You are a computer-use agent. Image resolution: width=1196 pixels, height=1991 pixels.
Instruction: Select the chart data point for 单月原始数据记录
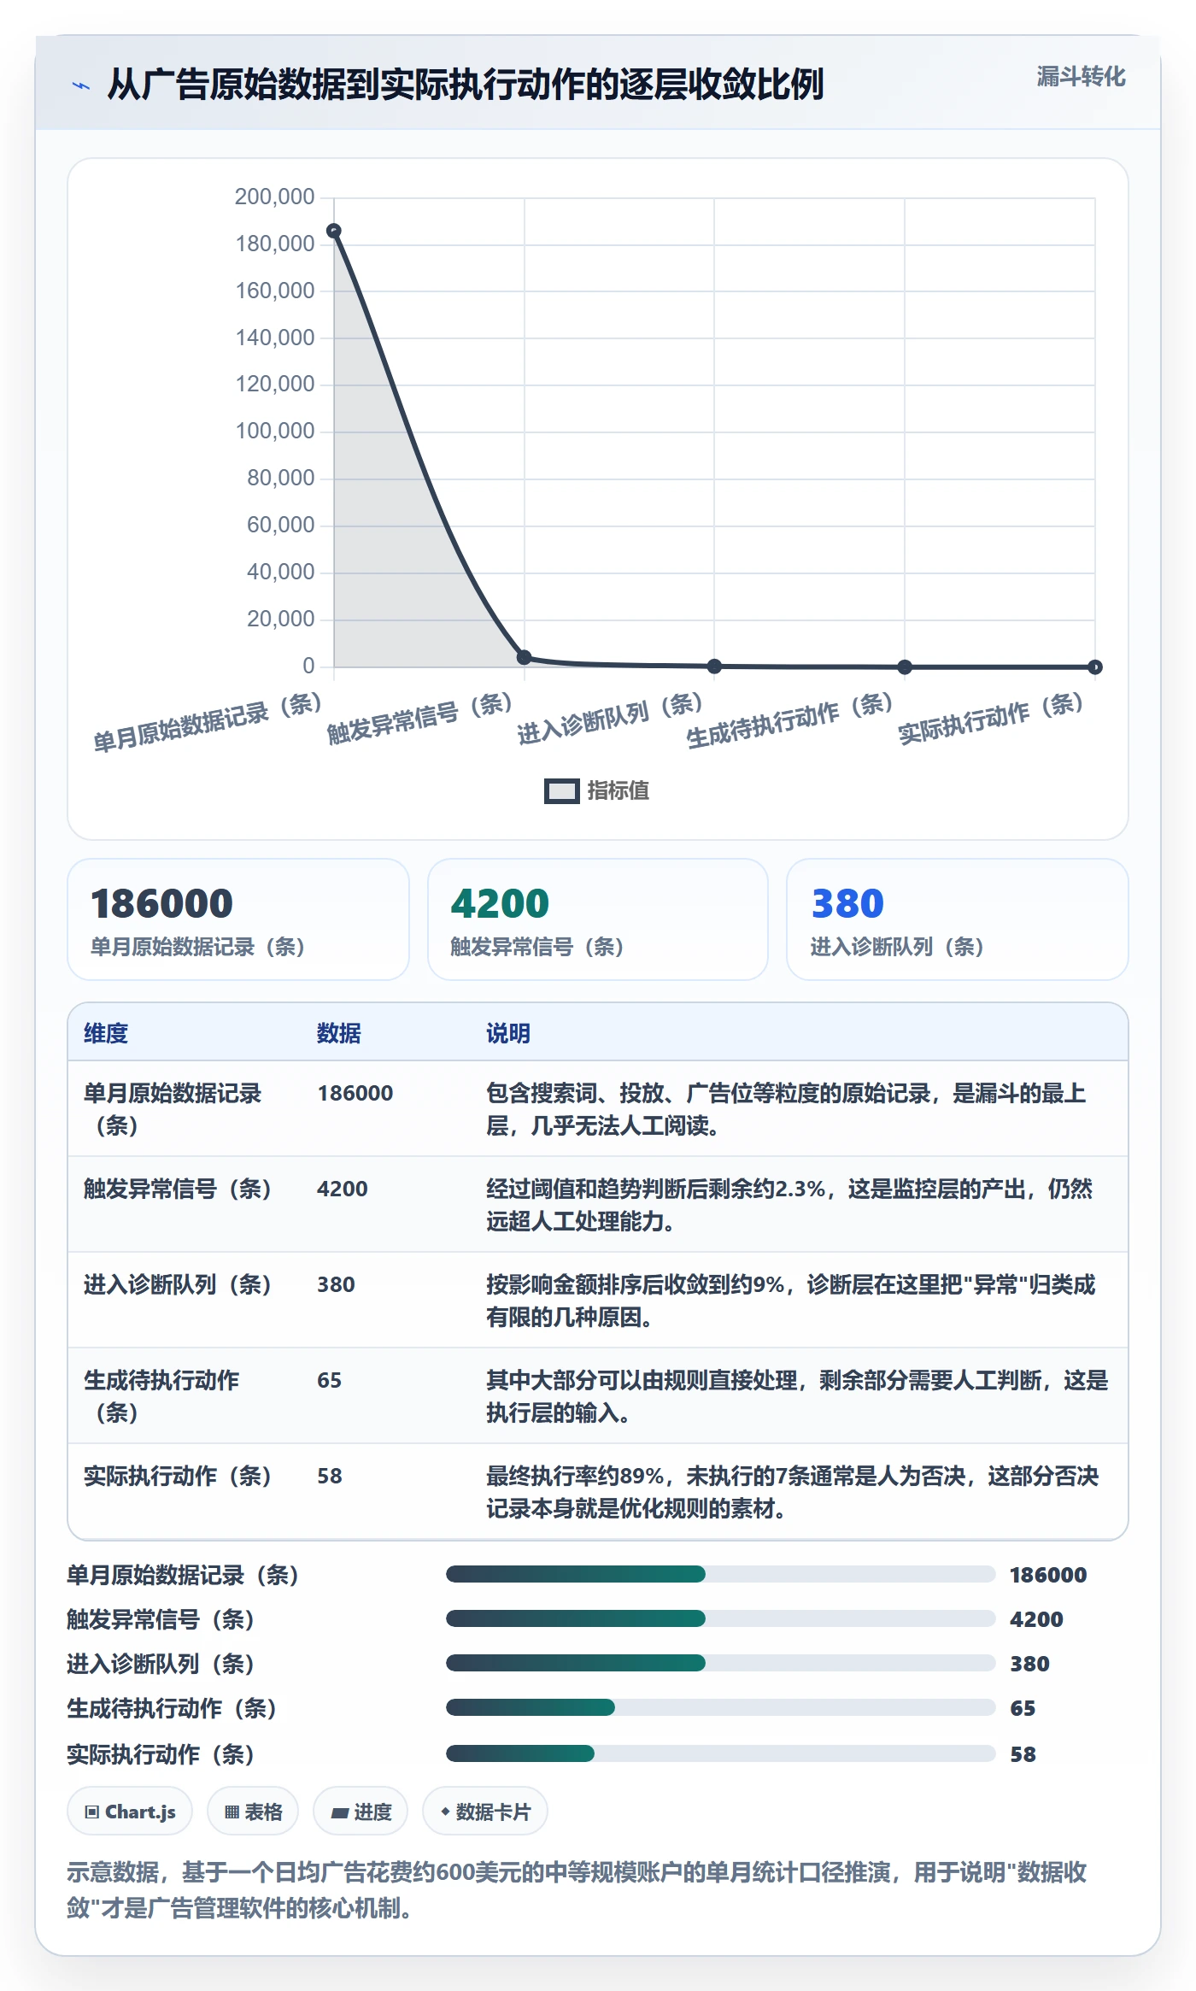tap(334, 231)
